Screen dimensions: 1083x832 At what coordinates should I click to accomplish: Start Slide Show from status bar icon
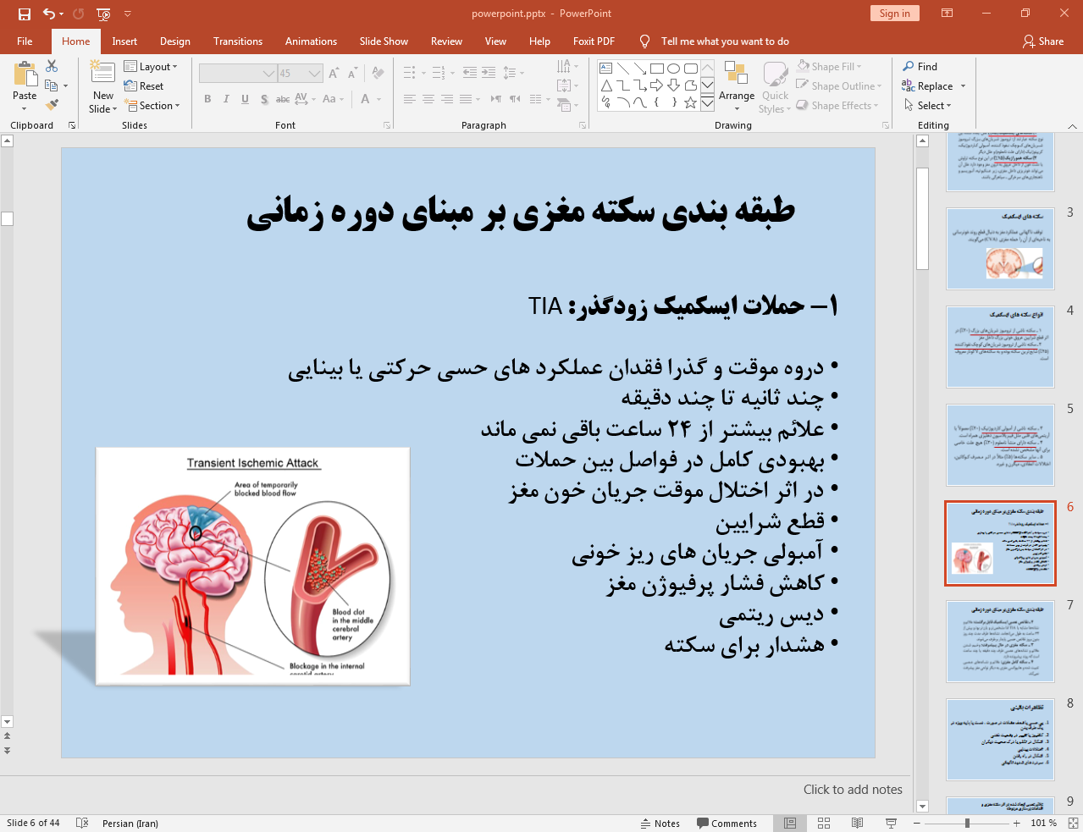pyautogui.click(x=891, y=823)
